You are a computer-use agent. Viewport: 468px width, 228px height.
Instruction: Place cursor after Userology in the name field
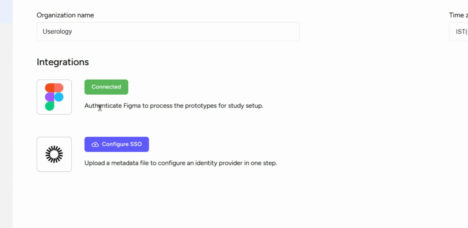click(x=72, y=32)
